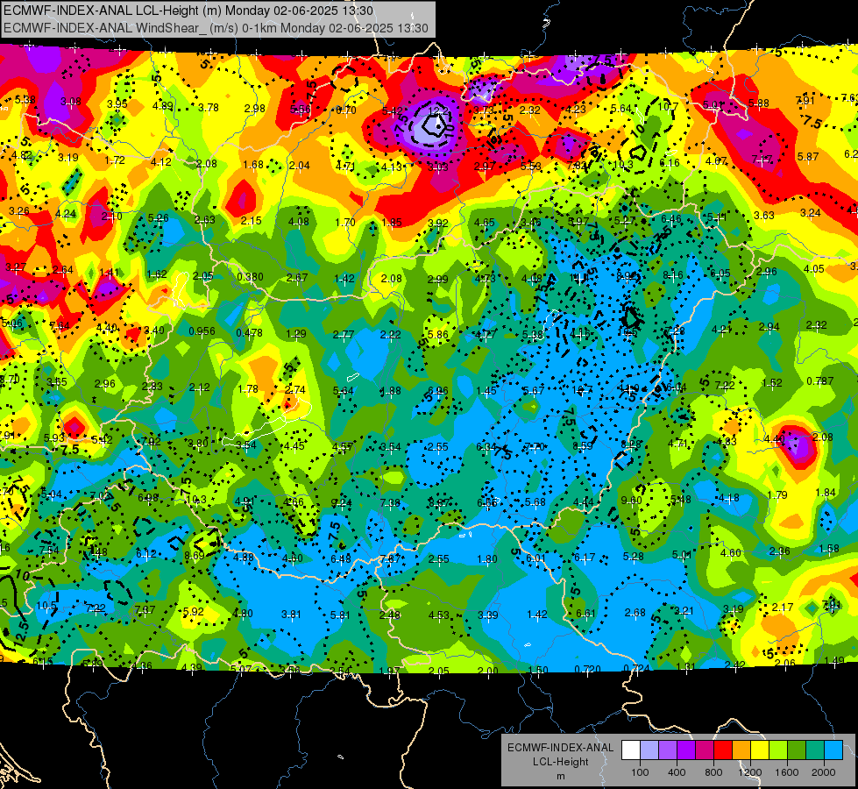Click the legend tick label '400'
Viewport: 858px width, 789px height.
(677, 772)
